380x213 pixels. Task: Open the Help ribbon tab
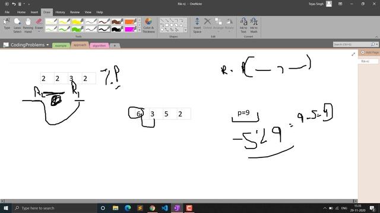coord(100,12)
